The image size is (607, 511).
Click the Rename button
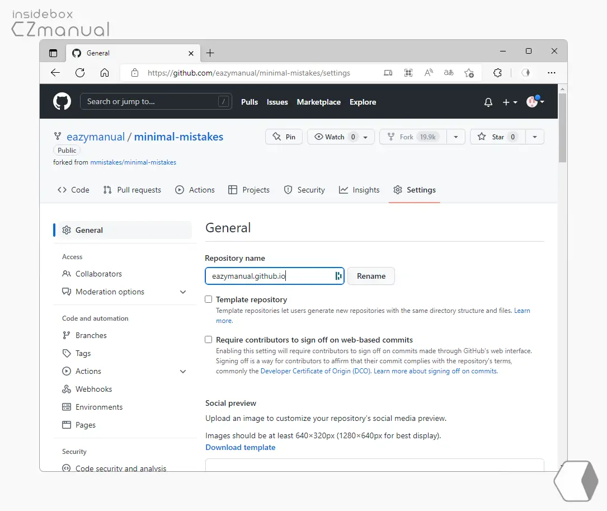point(371,276)
